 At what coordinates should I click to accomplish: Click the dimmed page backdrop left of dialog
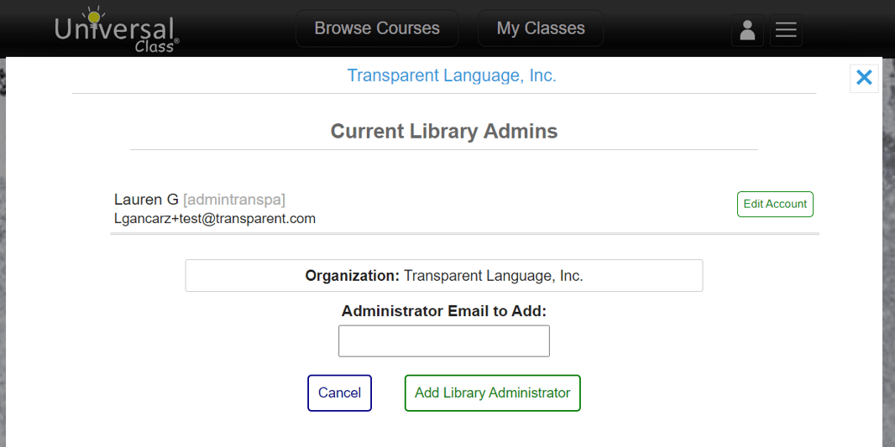click(x=3, y=252)
